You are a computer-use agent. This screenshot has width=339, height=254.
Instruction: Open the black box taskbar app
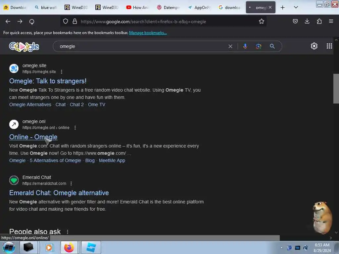click(x=28, y=247)
